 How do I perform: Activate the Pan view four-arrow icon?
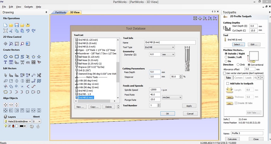point(5,44)
